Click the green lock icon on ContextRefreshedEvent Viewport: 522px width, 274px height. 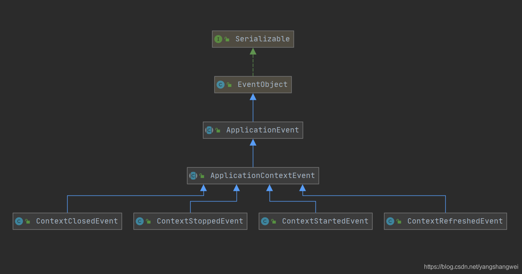pyautogui.click(x=399, y=221)
